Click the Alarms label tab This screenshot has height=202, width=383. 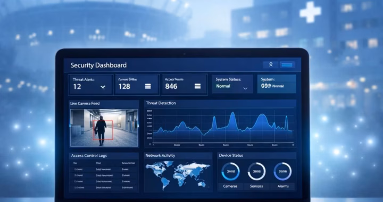pos(283,186)
